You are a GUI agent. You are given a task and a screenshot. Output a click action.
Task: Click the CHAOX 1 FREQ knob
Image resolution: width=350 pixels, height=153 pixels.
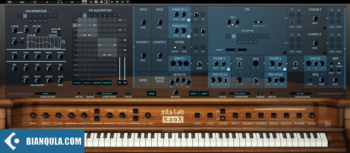coord(143,55)
